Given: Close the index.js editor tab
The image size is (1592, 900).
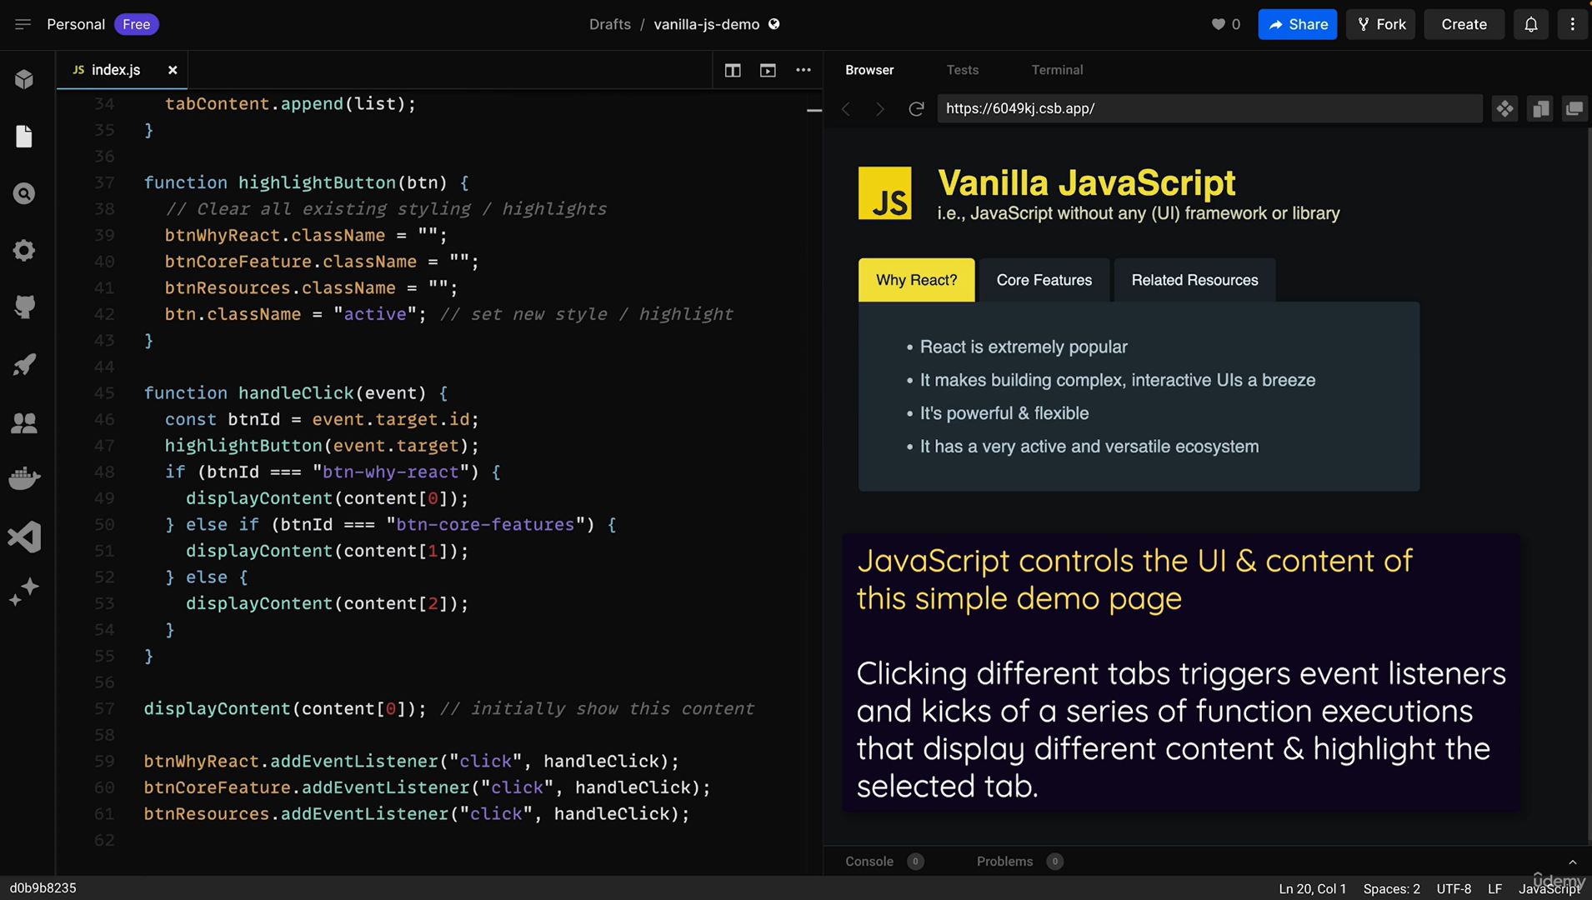Looking at the screenshot, I should [x=173, y=70].
